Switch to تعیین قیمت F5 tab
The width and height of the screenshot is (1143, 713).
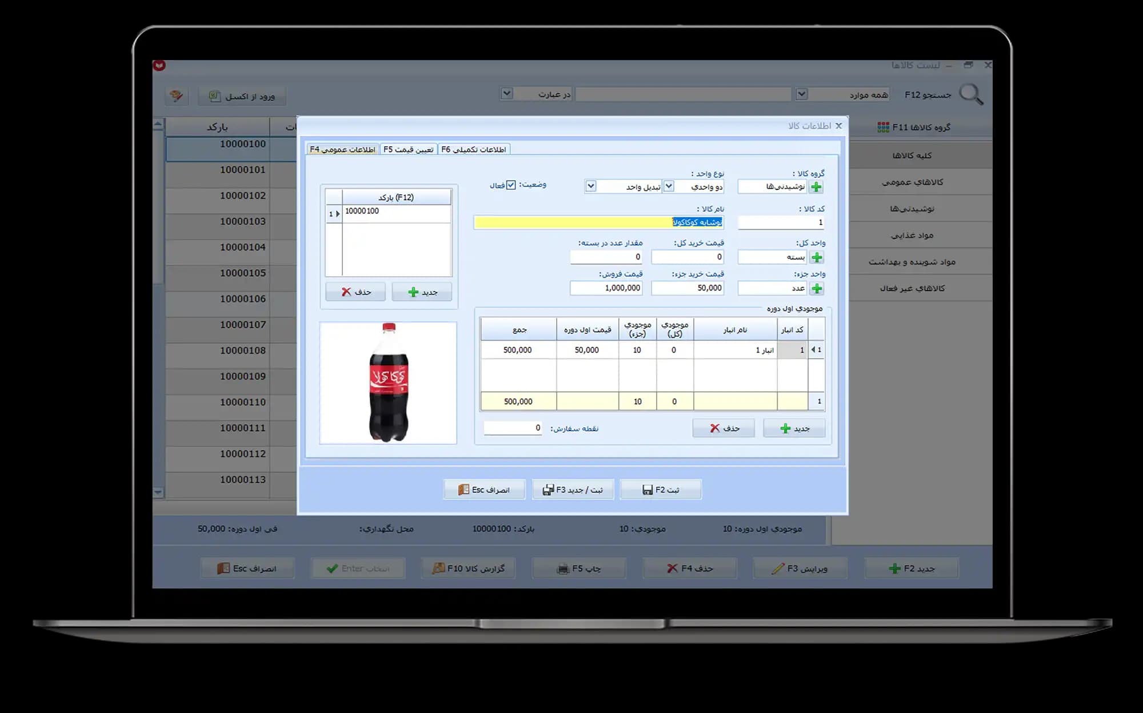coord(408,149)
